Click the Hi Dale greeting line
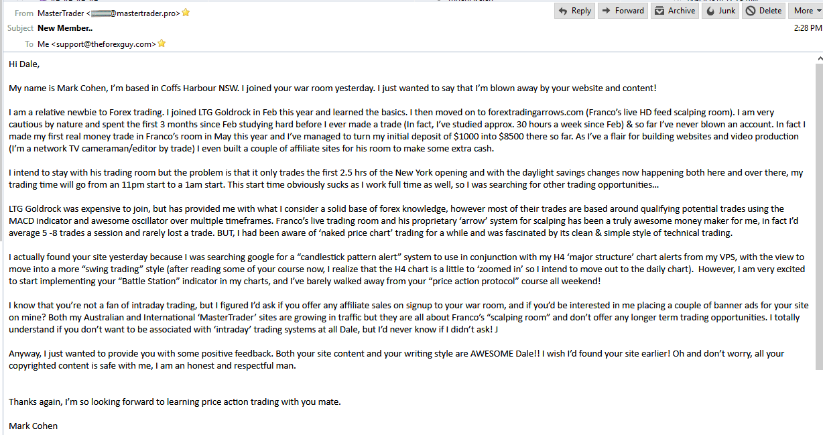823x435 pixels. 24,64
